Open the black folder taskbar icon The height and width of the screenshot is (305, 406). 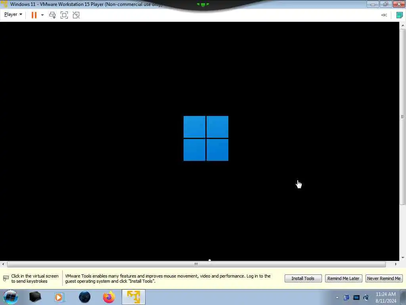coord(35,297)
